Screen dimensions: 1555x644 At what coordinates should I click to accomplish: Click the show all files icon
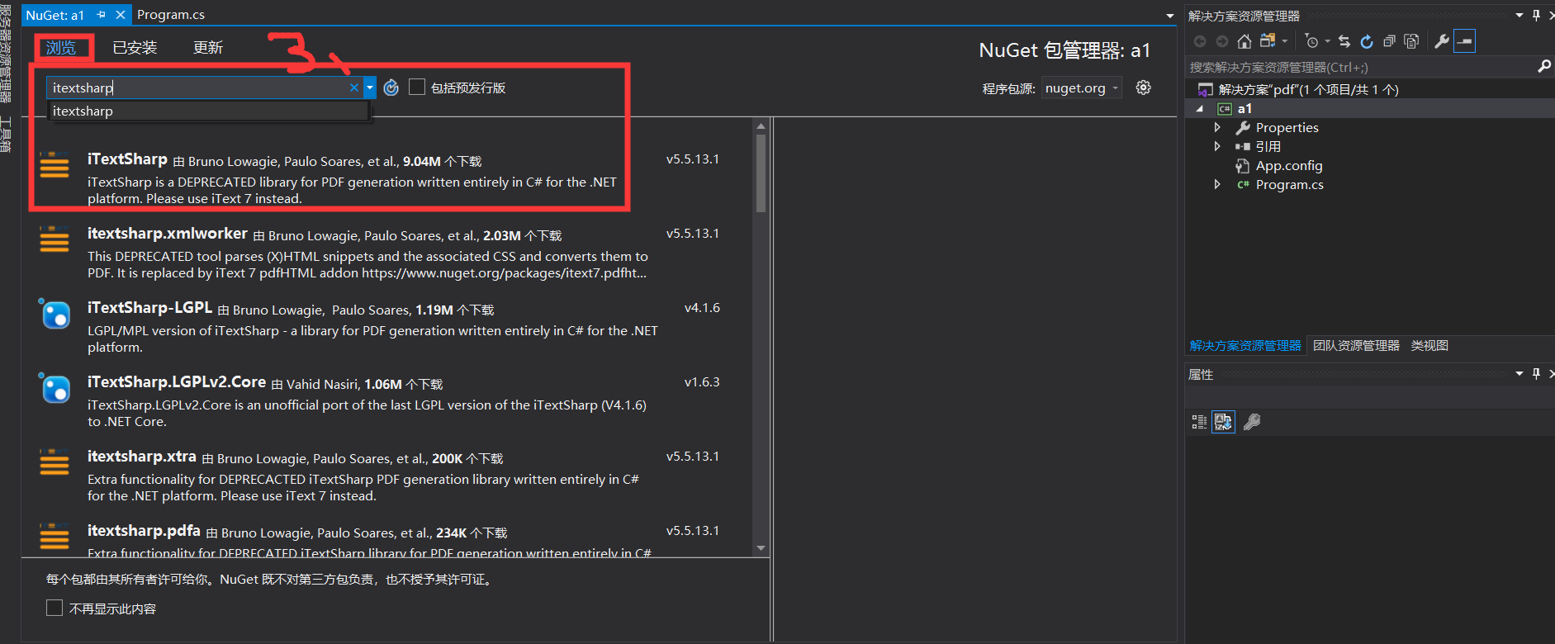1411,41
